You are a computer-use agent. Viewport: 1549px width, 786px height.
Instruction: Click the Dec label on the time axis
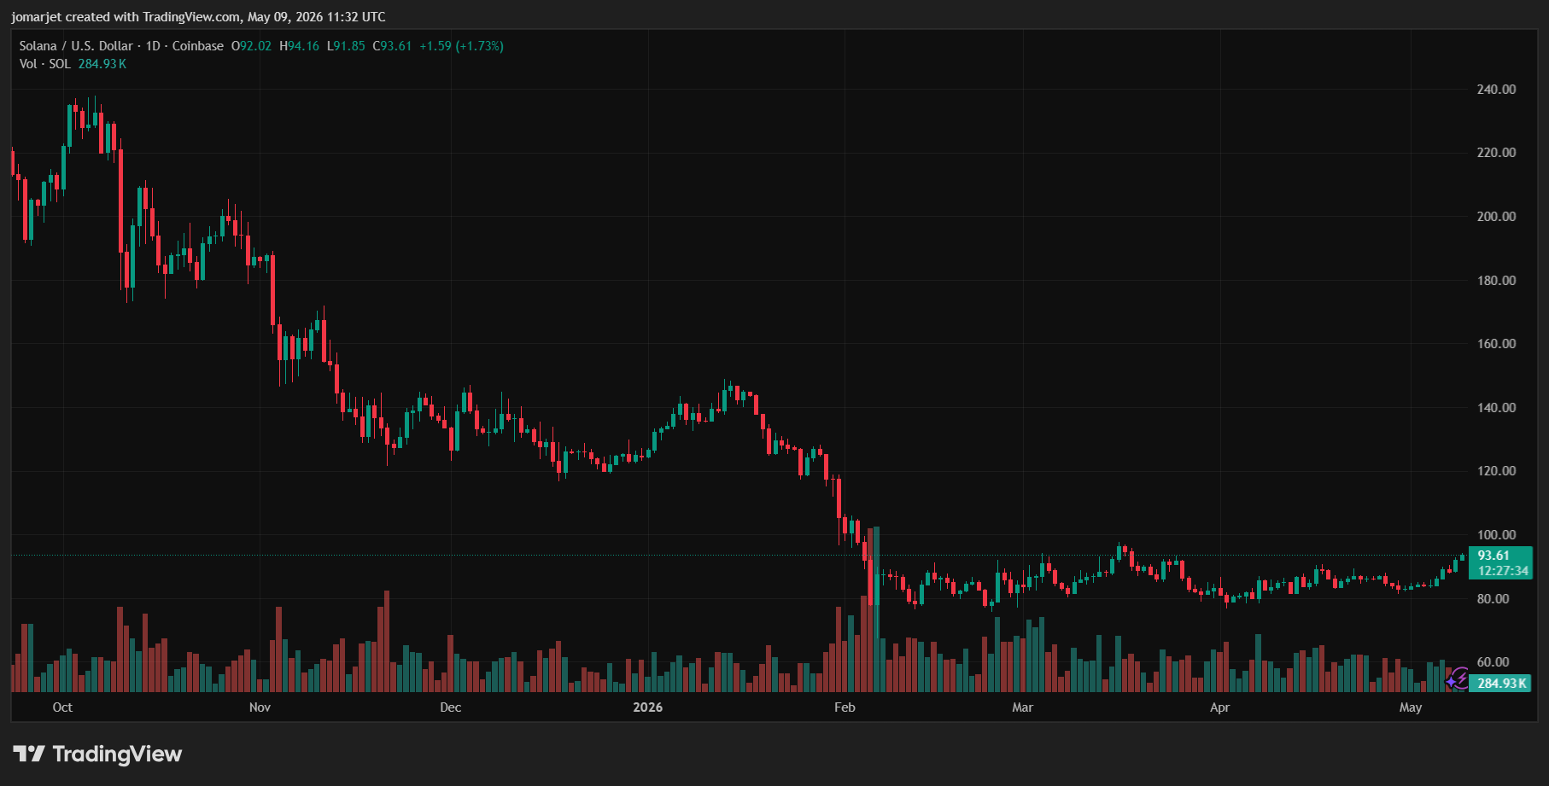[450, 707]
